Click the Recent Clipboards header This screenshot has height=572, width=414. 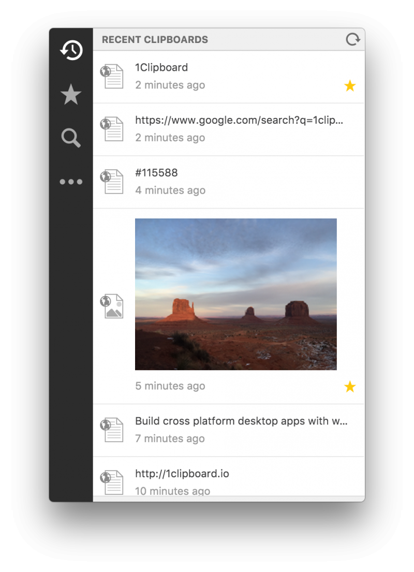[155, 40]
